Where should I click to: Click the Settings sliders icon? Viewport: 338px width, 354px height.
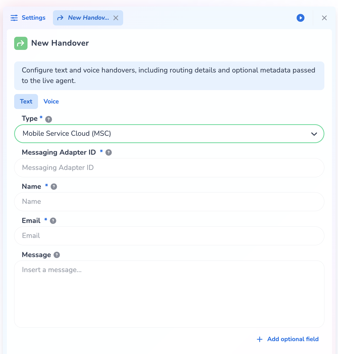point(14,18)
